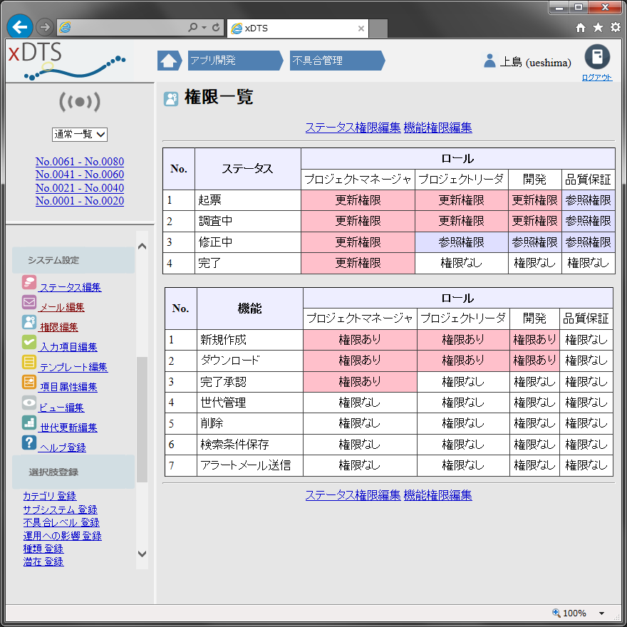The height and width of the screenshot is (627, 627).
Task: Open browser tools gear icon
Action: tap(615, 27)
